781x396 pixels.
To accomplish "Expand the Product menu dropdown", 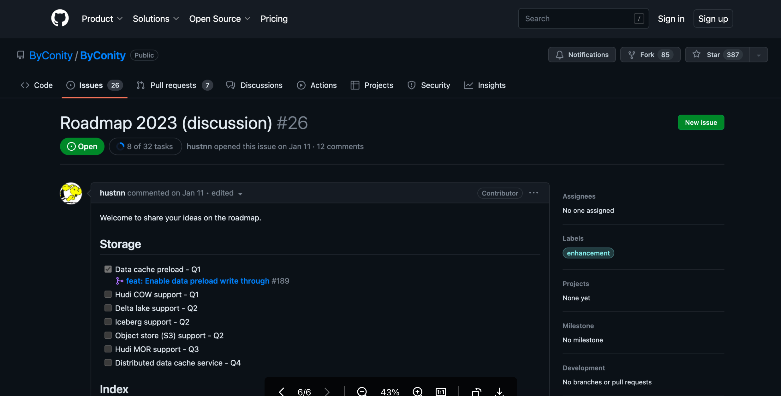I will [x=102, y=19].
